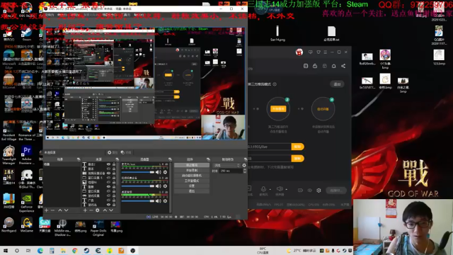453x255 pixels.
Task: Toggle visibility of the last source row
Action: click(x=108, y=205)
